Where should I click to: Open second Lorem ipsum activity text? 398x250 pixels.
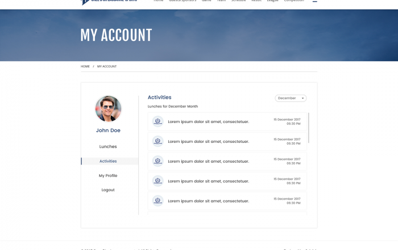point(209,142)
